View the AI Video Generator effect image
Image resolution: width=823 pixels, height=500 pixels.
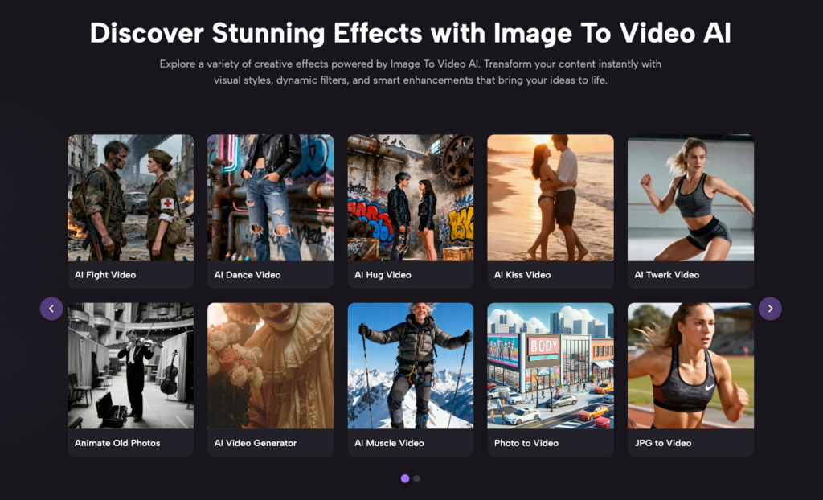pos(270,366)
